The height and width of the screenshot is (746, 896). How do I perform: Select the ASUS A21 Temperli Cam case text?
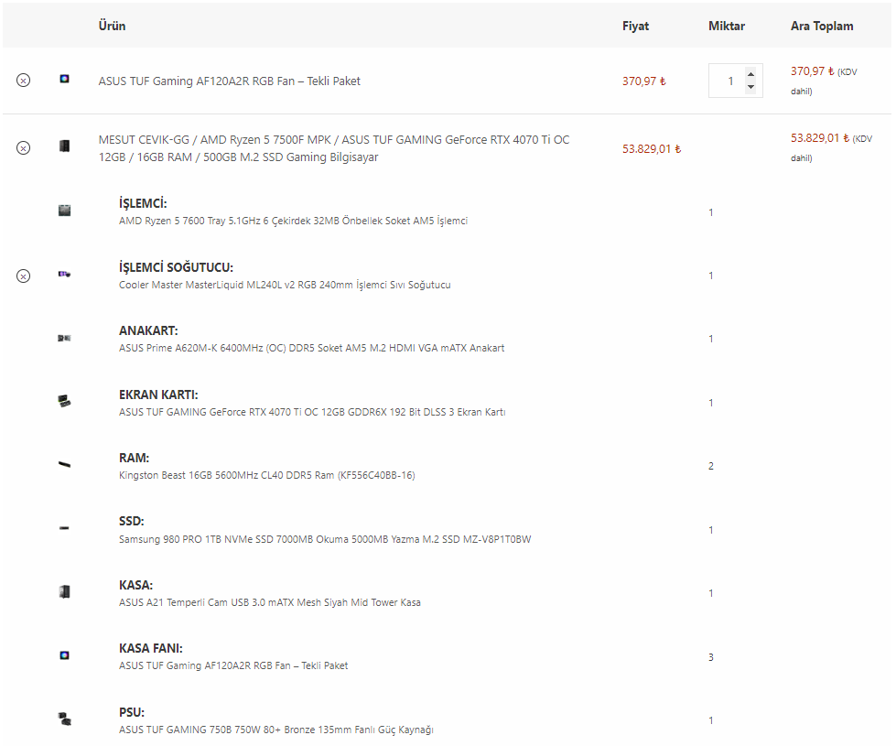point(270,602)
